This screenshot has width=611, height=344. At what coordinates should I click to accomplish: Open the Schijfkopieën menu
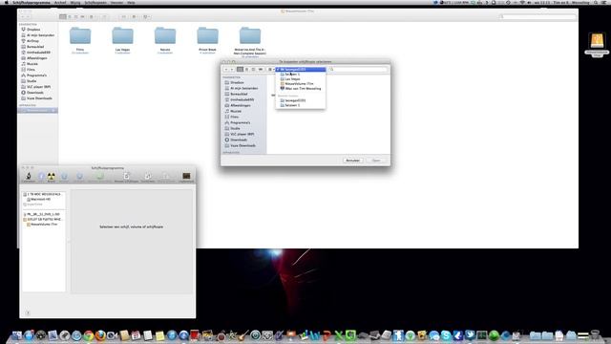(x=95, y=2)
